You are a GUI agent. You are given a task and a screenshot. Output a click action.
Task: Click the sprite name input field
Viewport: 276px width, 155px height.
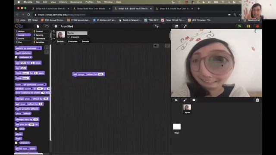click(77, 33)
